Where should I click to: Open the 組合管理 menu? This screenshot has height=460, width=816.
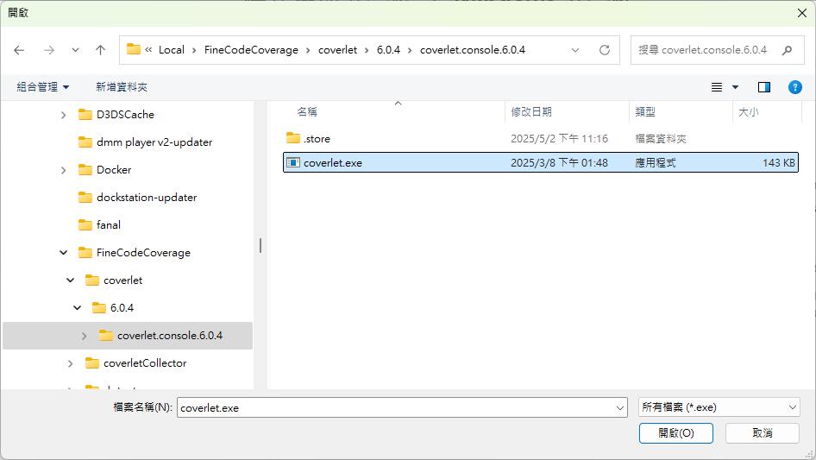pyautogui.click(x=42, y=87)
